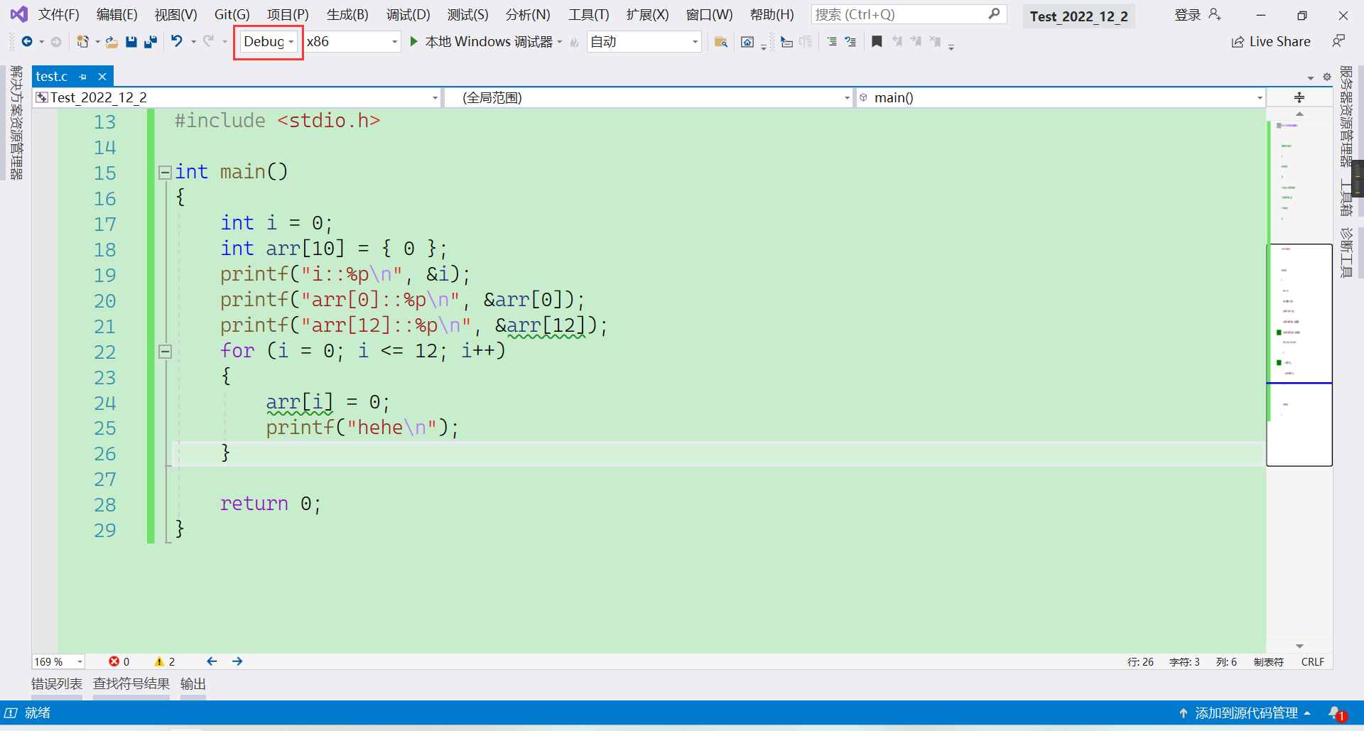Click the 制表符 indentation indicator
This screenshot has width=1364, height=731.
click(1268, 661)
